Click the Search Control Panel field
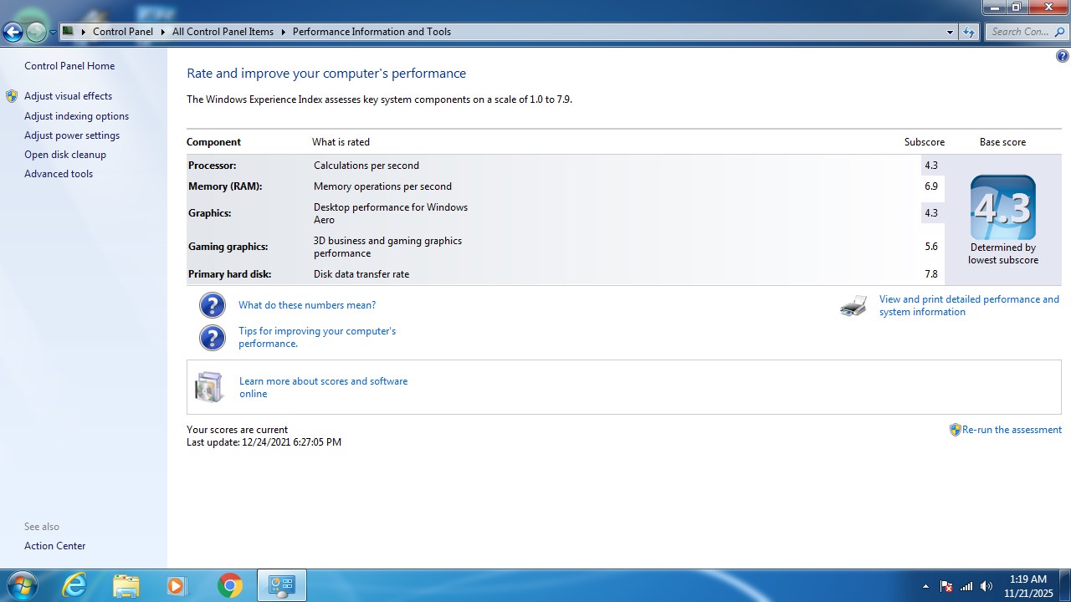The width and height of the screenshot is (1071, 602). [1018, 32]
